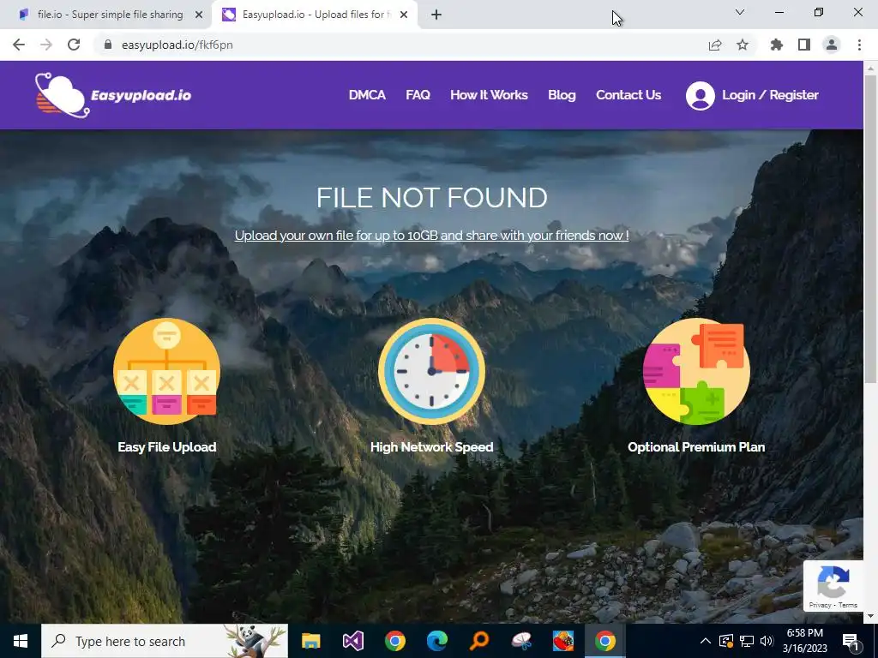
Task: Click the FILE NOT FOUND heading
Action: tap(432, 198)
